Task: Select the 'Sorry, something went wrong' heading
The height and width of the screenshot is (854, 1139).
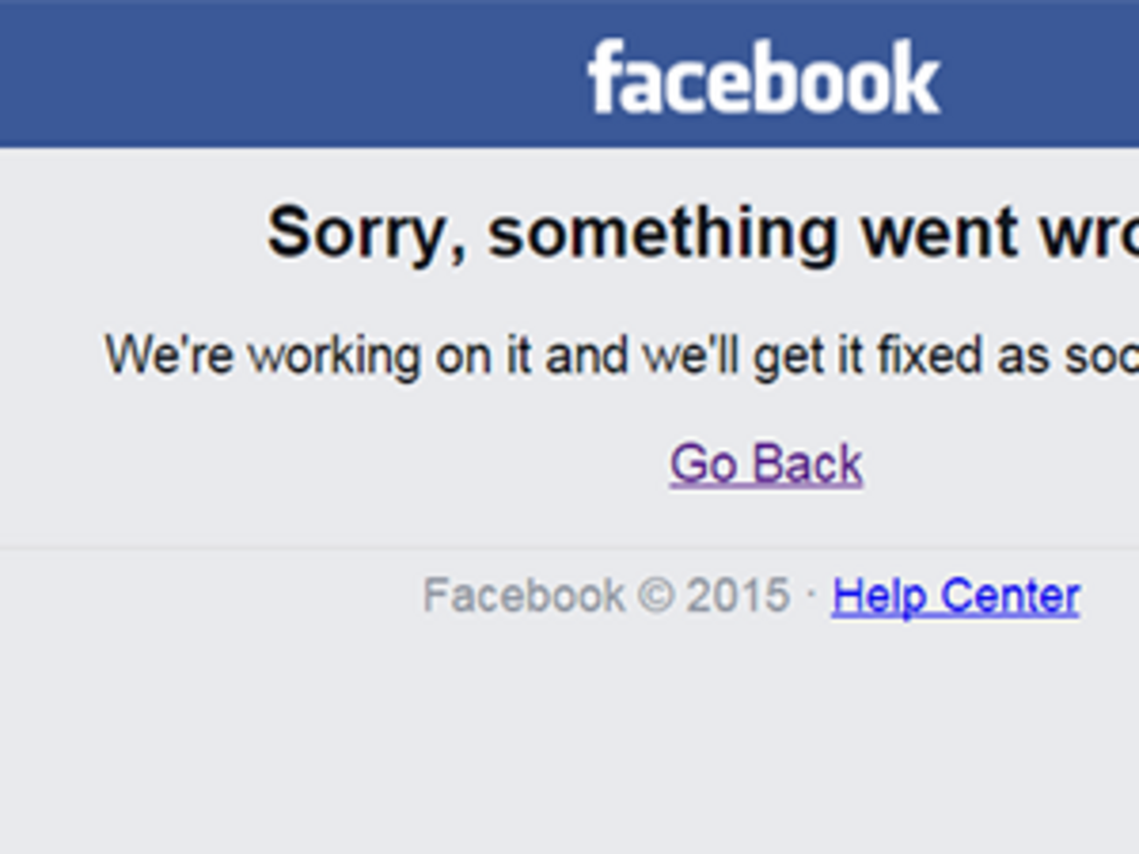Action: pos(701,233)
